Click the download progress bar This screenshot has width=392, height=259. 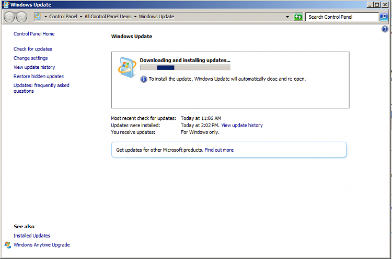[x=185, y=67]
